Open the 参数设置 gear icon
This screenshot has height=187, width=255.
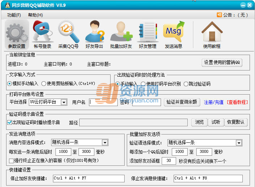tap(17, 35)
